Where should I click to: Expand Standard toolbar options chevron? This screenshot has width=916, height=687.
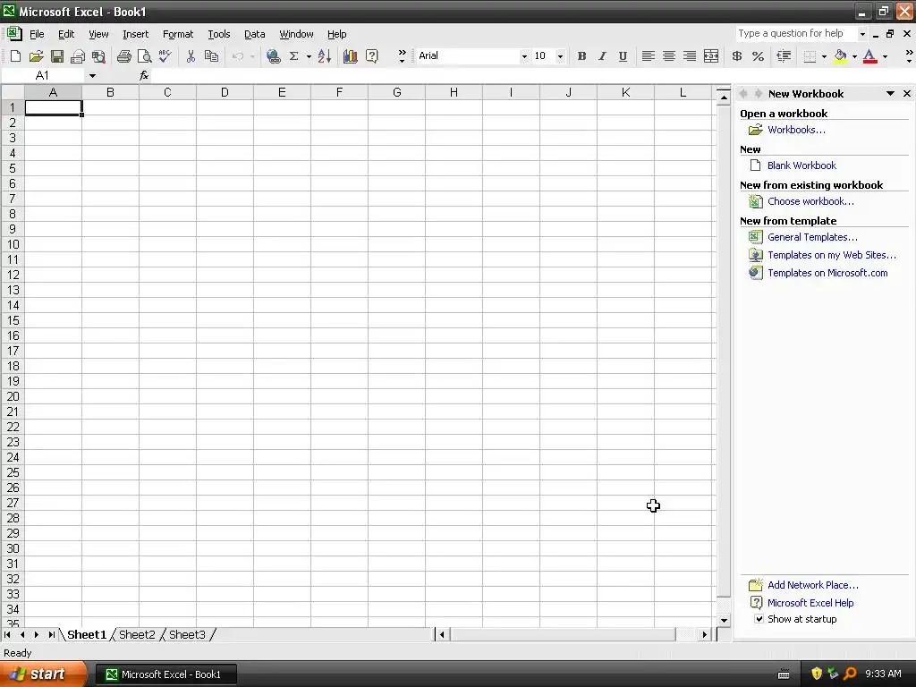(402, 56)
